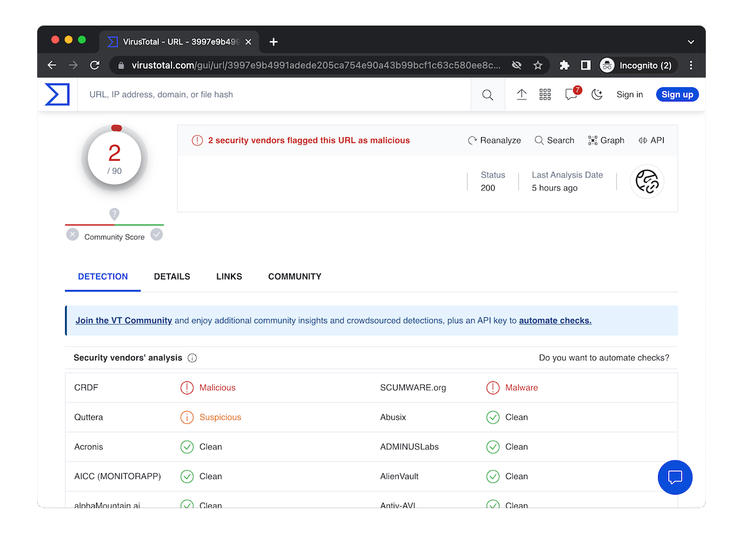
Task: Vote harmless with checkmark community icon
Action: (x=157, y=234)
